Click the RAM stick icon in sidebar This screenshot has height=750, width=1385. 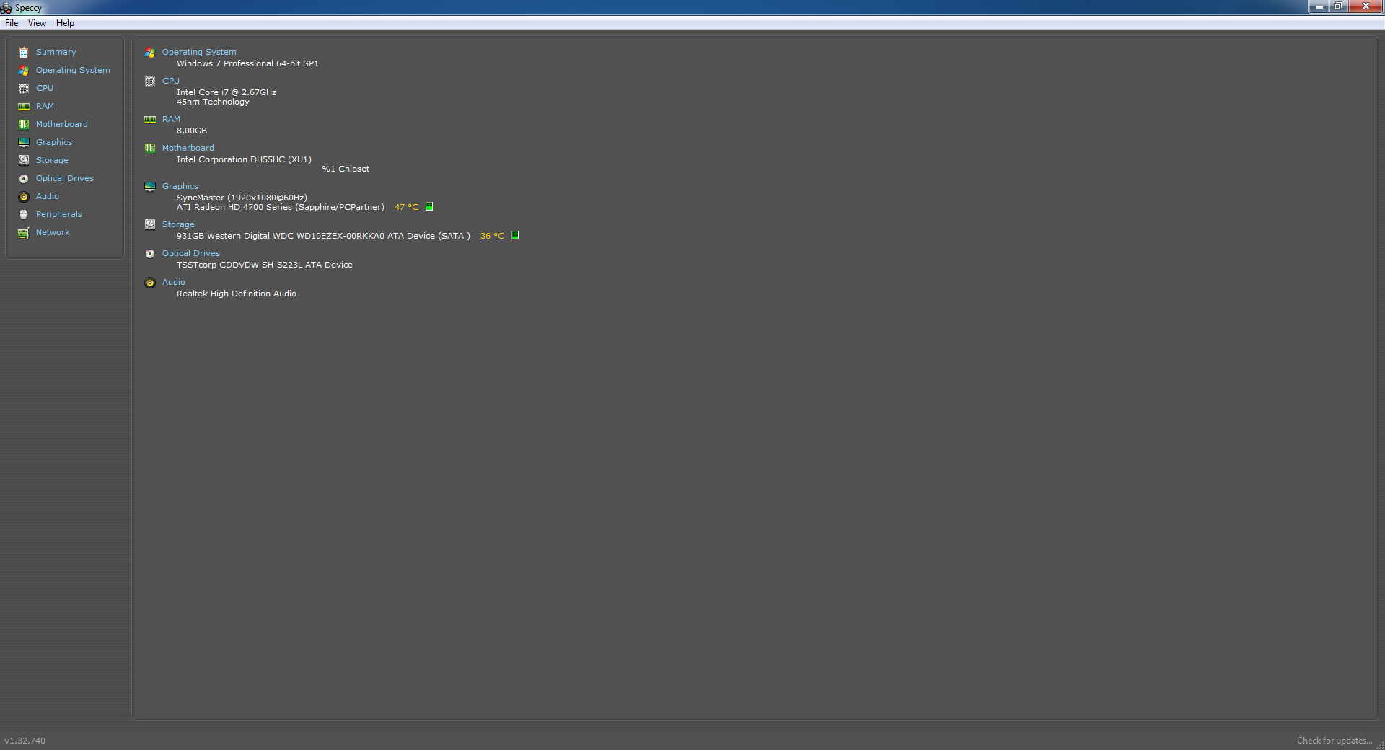click(x=24, y=106)
